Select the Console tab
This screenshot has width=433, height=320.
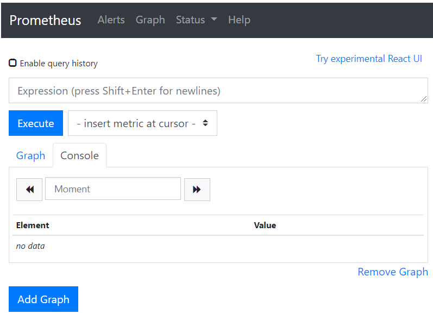pyautogui.click(x=79, y=155)
